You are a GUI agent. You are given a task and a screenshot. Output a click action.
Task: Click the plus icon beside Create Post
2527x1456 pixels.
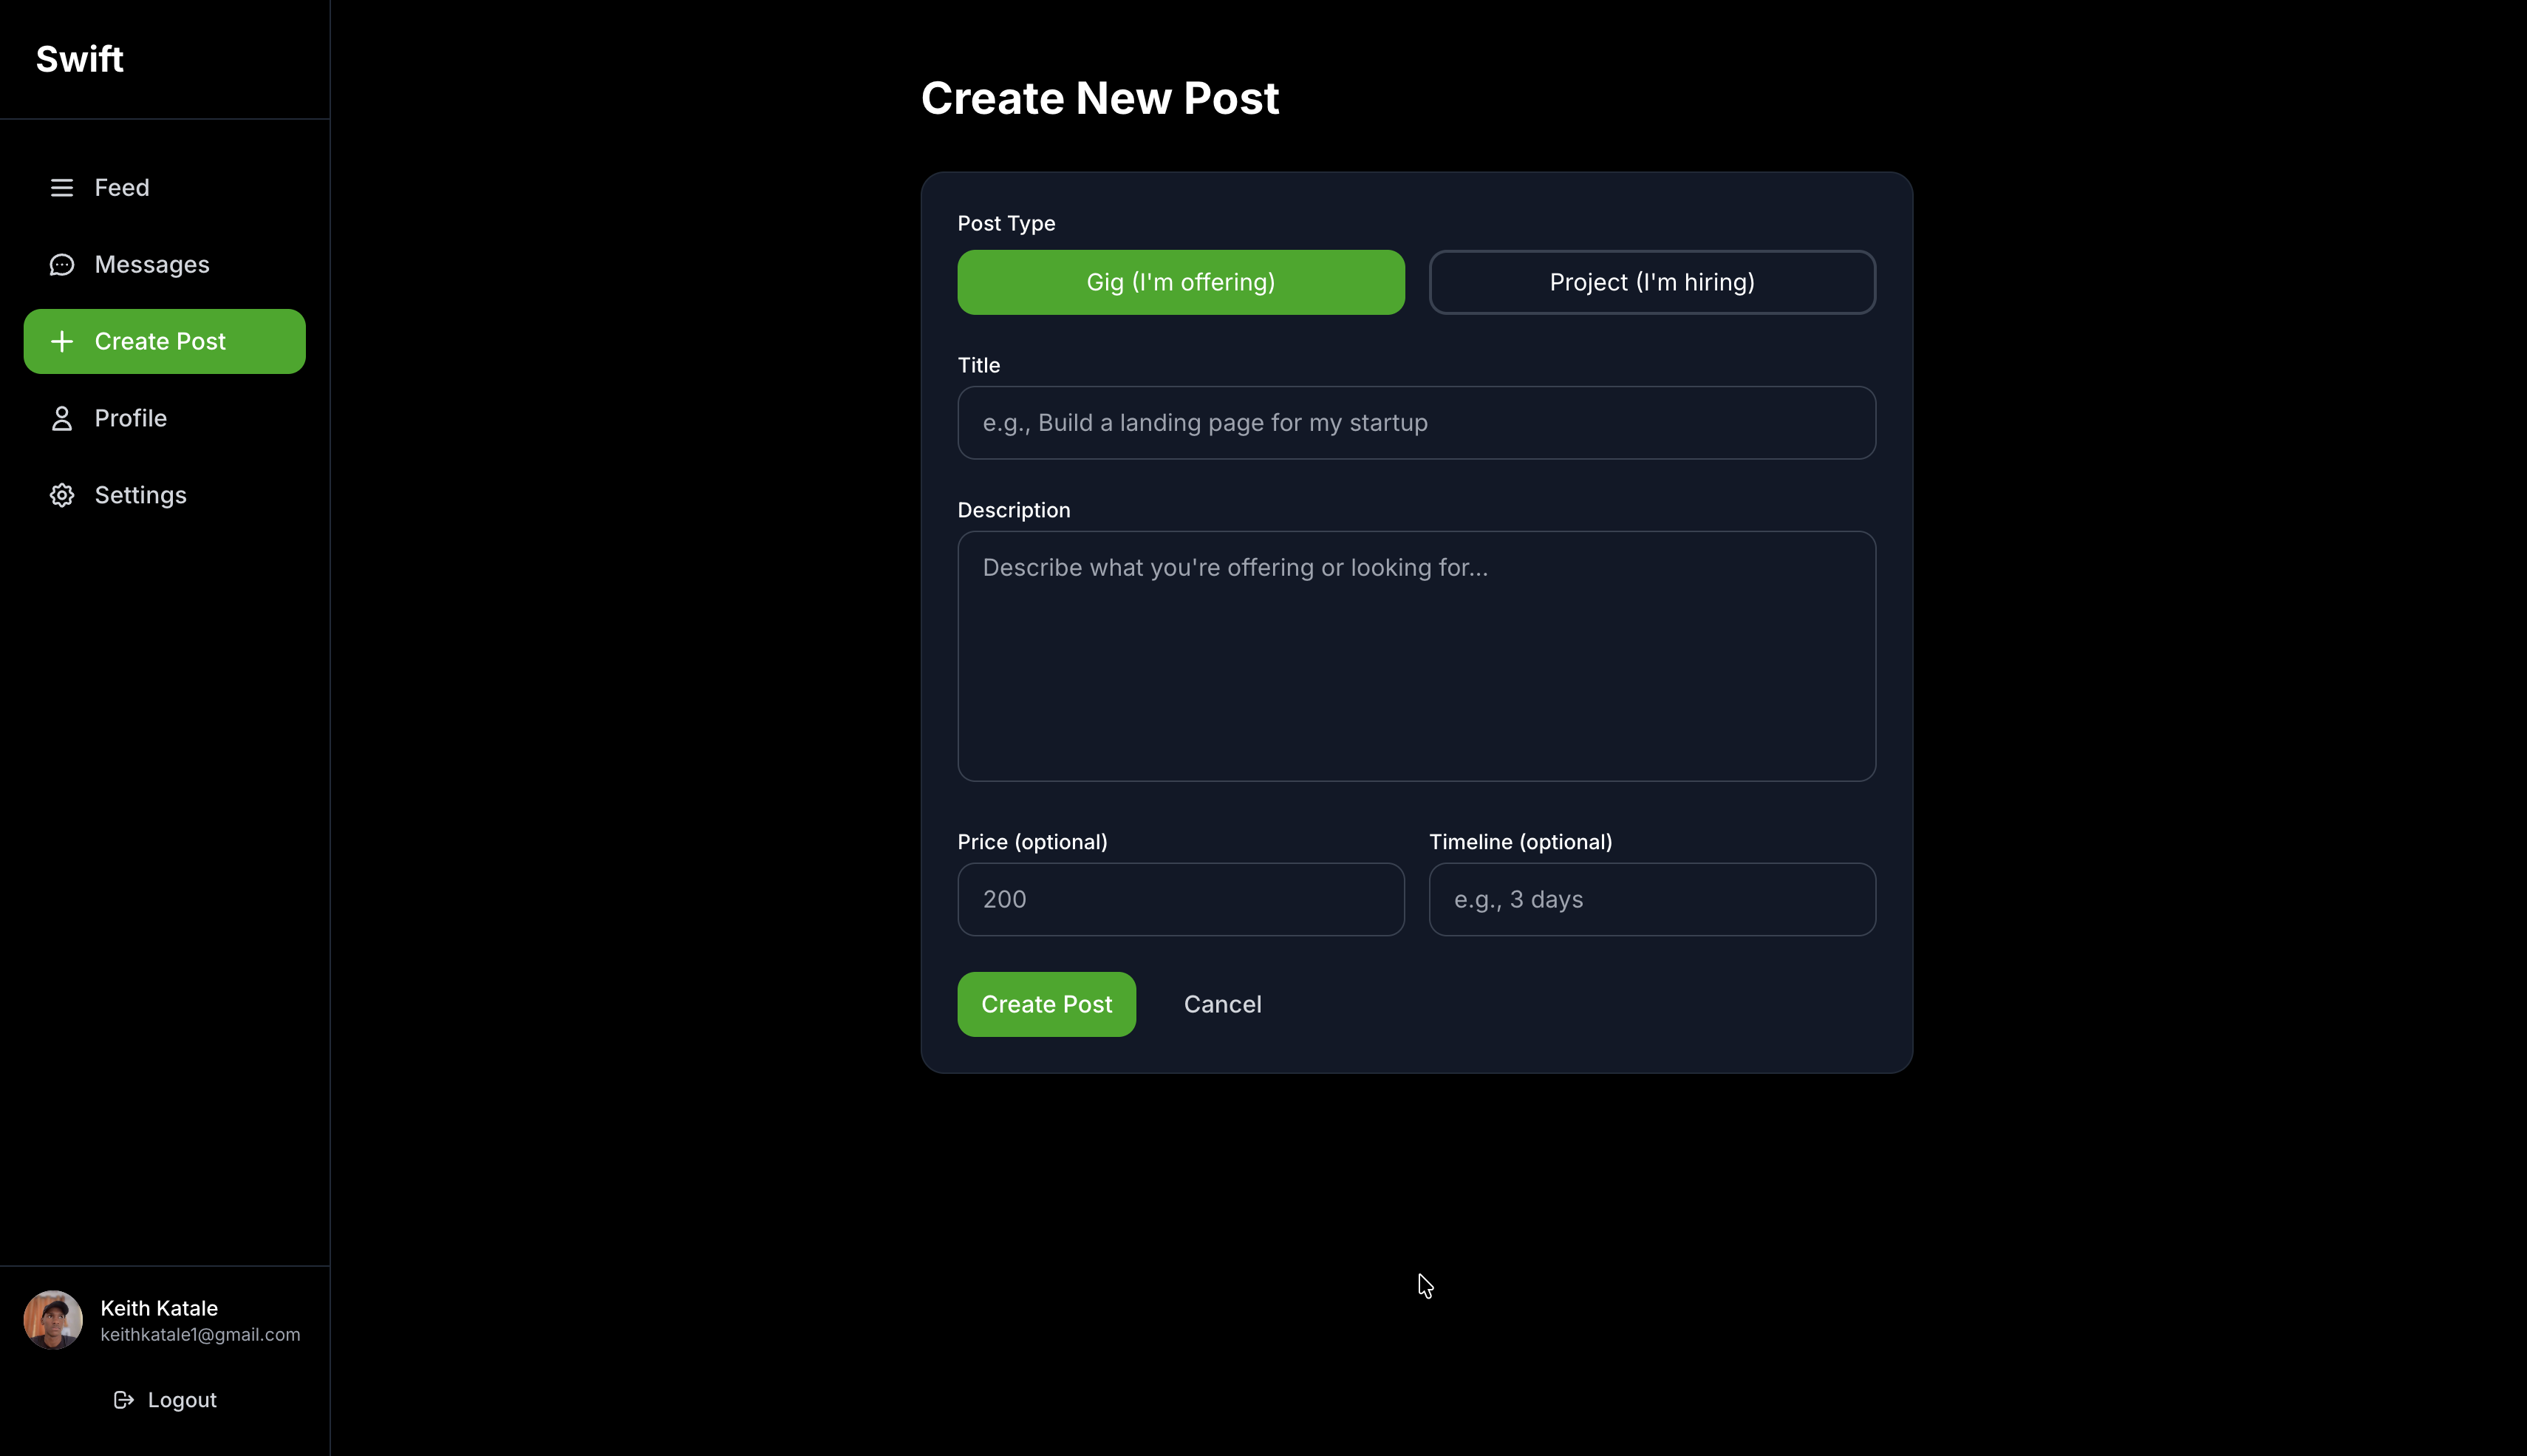[x=62, y=341]
